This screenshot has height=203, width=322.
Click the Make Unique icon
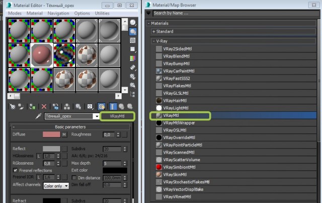click(67, 106)
